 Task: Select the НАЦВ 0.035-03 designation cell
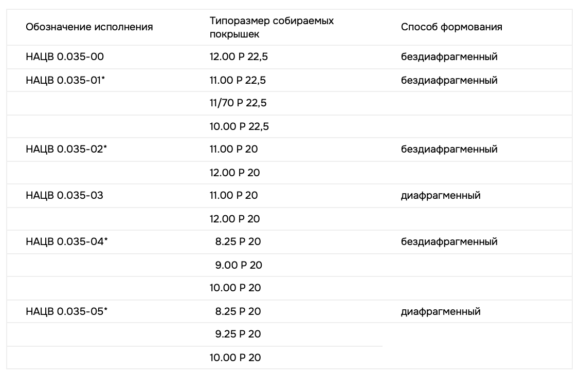click(x=65, y=196)
